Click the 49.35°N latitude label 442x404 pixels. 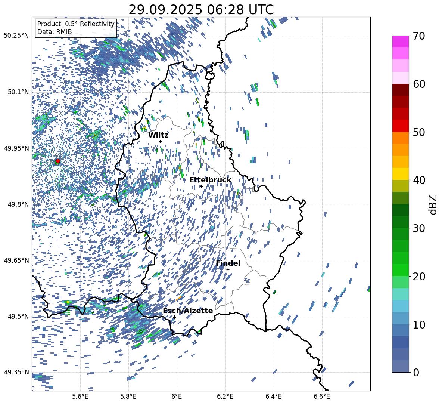click(16, 372)
